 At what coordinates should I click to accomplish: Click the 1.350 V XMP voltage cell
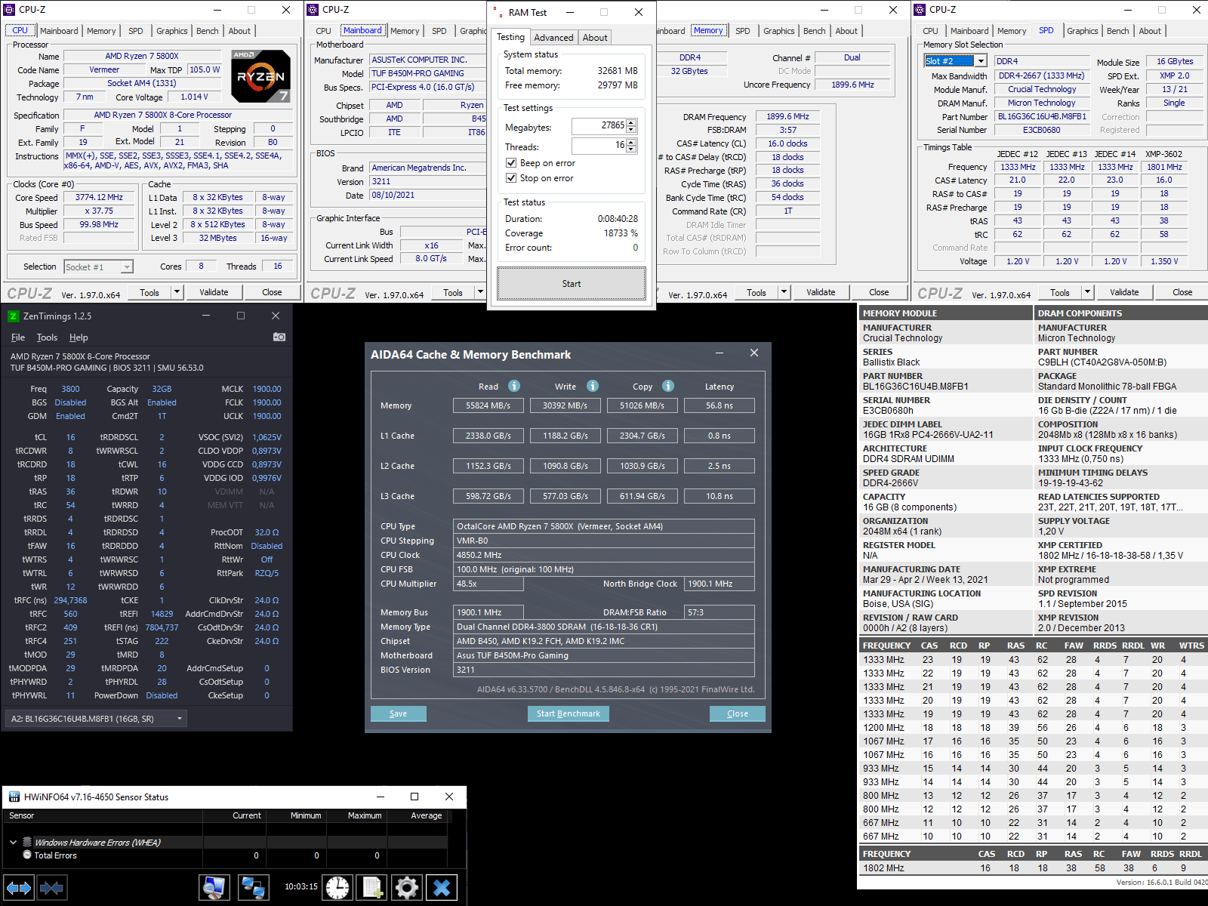[x=1164, y=261]
